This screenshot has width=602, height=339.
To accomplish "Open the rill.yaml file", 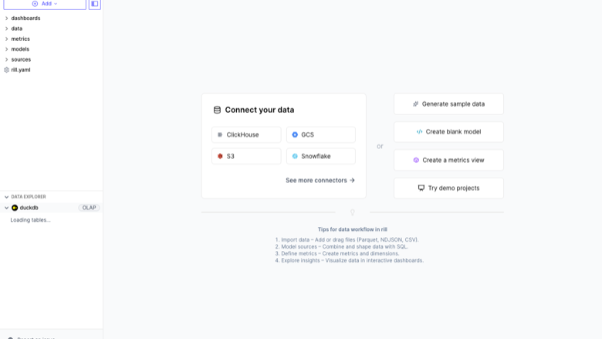I will coord(21,69).
